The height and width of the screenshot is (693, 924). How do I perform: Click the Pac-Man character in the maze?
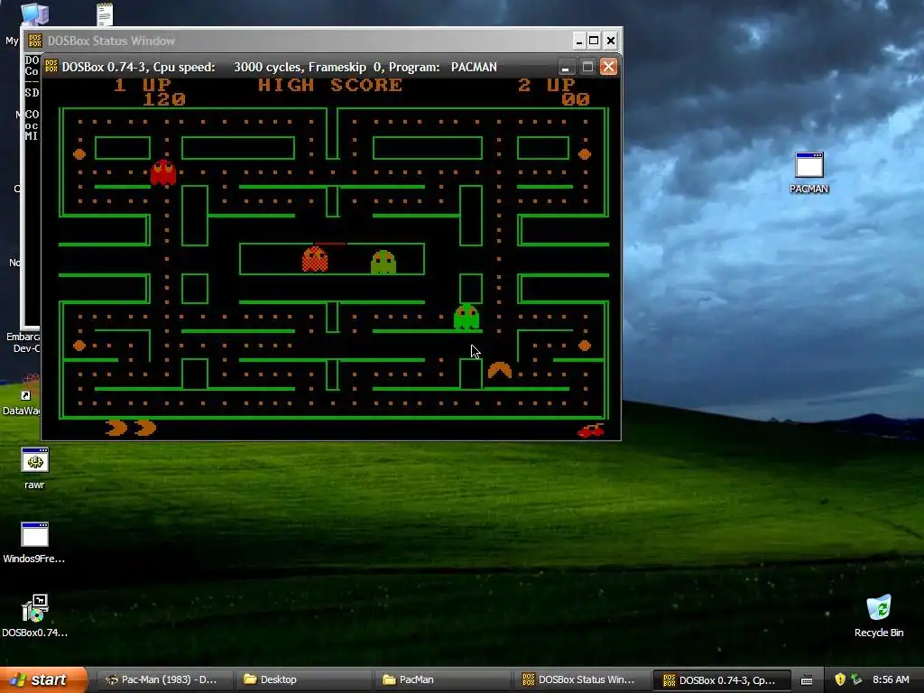500,369
